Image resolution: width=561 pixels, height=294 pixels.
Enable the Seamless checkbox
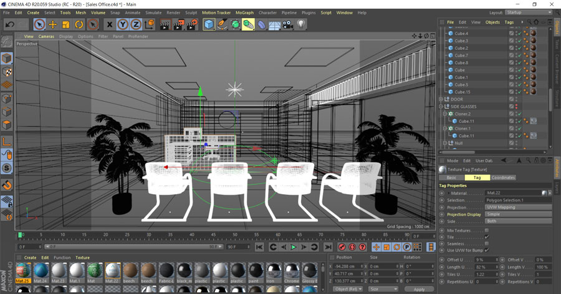pos(487,243)
